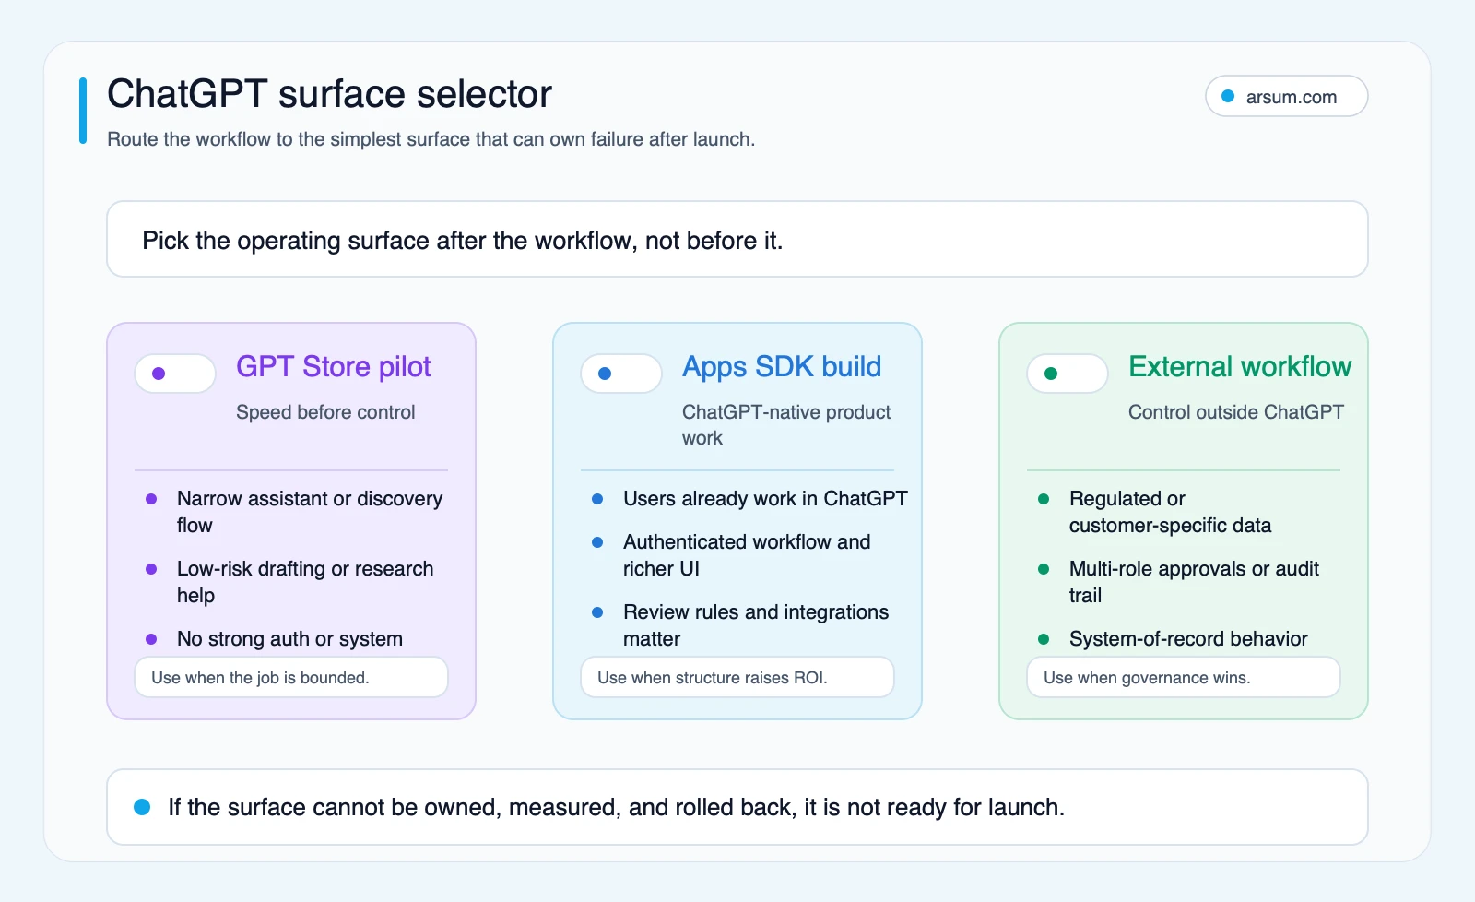Click 'ChatGPT-native product work' subtitle
The image size is (1475, 902).
point(786,425)
